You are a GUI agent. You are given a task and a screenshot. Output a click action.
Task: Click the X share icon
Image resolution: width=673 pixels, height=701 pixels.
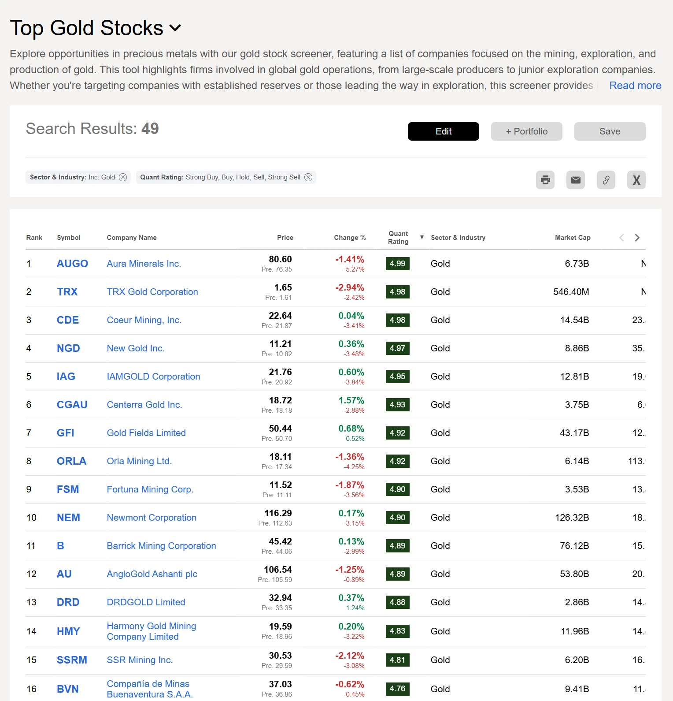pyautogui.click(x=636, y=180)
